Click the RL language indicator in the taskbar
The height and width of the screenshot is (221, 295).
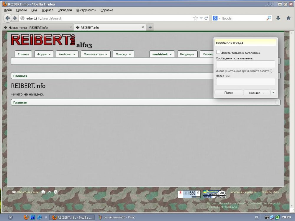(x=257, y=217)
